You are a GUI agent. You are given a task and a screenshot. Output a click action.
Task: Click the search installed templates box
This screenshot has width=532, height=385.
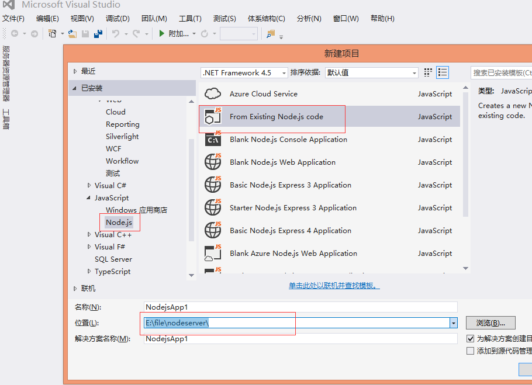pyautogui.click(x=502, y=72)
